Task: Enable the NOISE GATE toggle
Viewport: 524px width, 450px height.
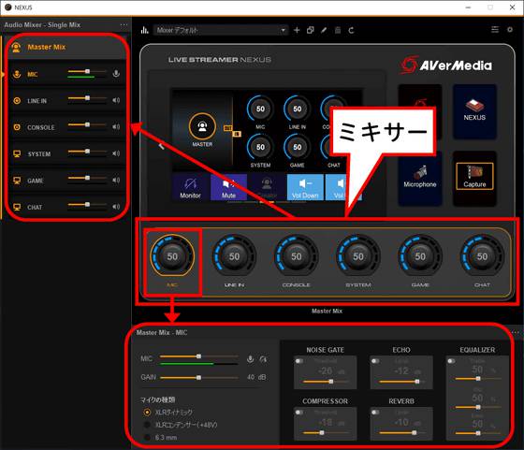Action: tap(299, 361)
